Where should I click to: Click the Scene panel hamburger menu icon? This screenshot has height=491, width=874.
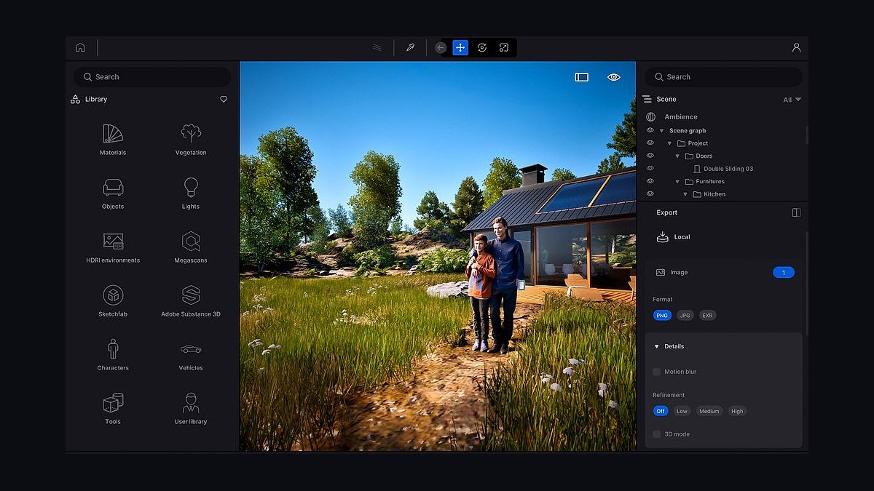pos(647,99)
